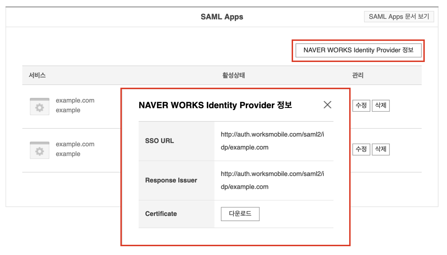
Task: Select the first row's example.com service name
Action: (75, 100)
